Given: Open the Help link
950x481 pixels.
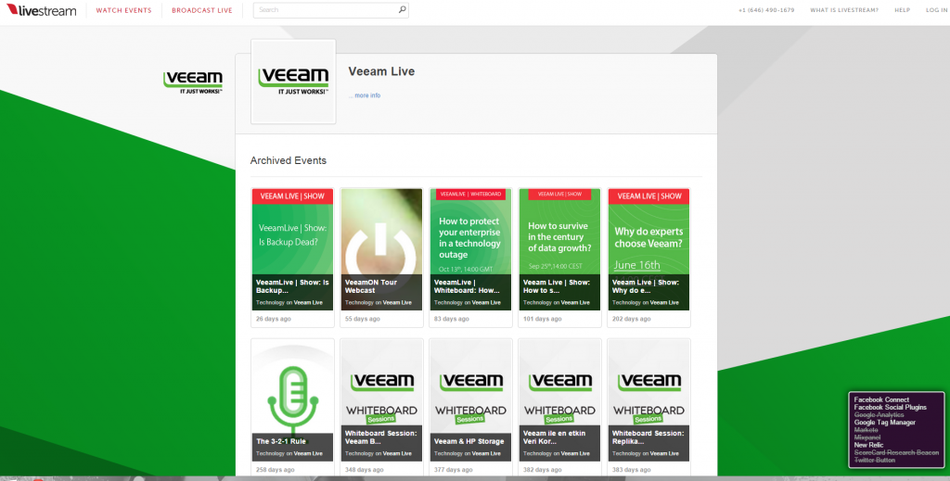Looking at the screenshot, I should pyautogui.click(x=902, y=10).
